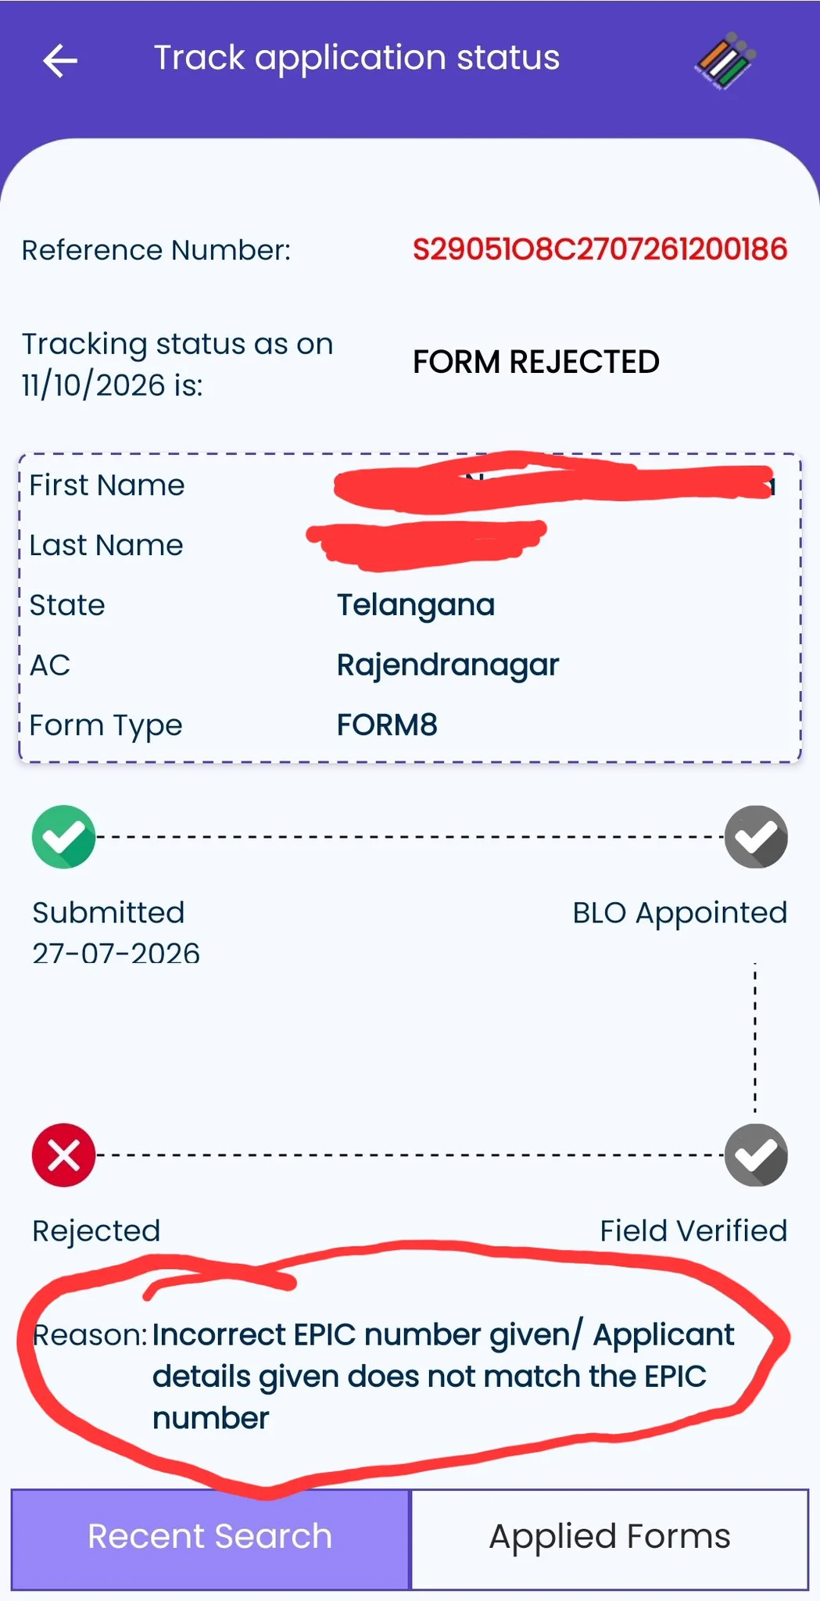The height and width of the screenshot is (1601, 820).
Task: Tap the Rajendranagar AC value
Action: pyautogui.click(x=448, y=665)
